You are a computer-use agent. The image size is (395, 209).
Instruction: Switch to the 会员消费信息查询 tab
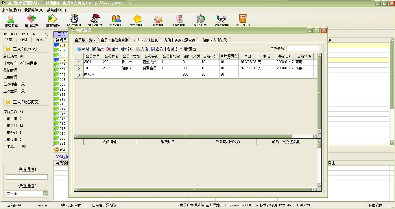[115, 40]
